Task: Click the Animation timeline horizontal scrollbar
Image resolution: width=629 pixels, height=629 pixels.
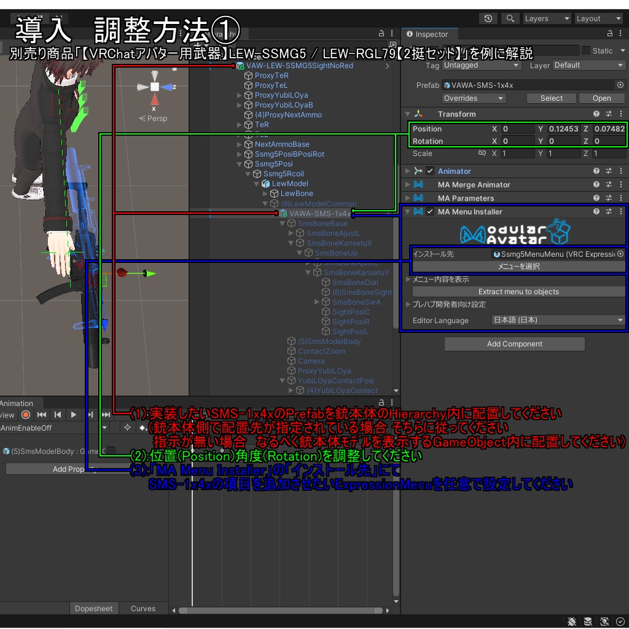Action: tap(280, 610)
